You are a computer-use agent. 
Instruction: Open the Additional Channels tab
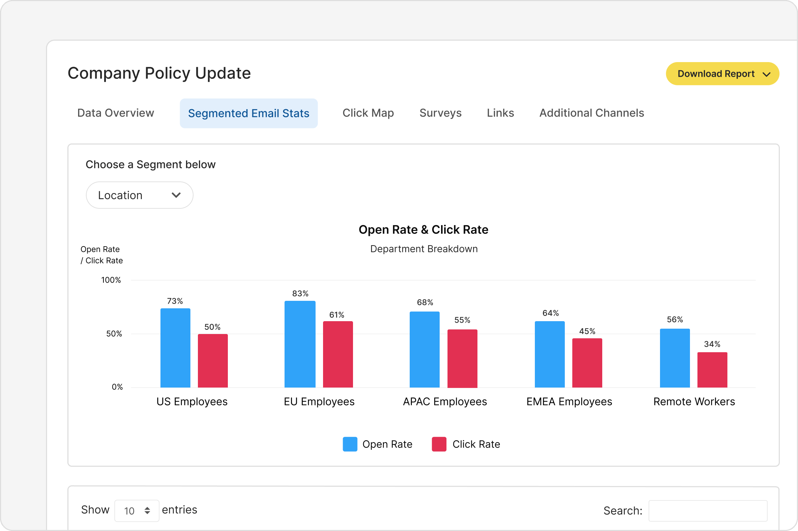592,113
